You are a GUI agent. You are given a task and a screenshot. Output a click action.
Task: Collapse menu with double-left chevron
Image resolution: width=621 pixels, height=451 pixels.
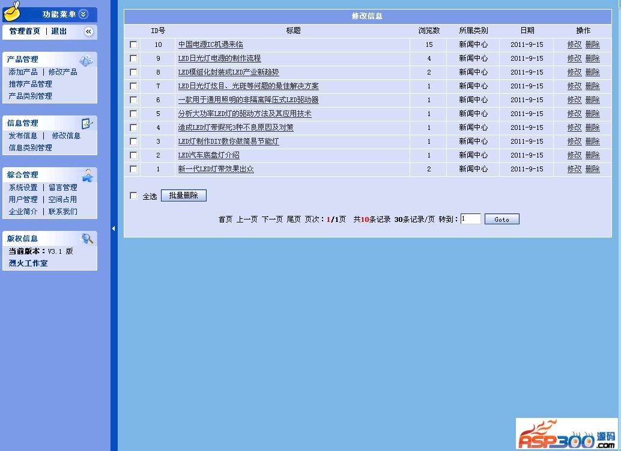point(89,32)
